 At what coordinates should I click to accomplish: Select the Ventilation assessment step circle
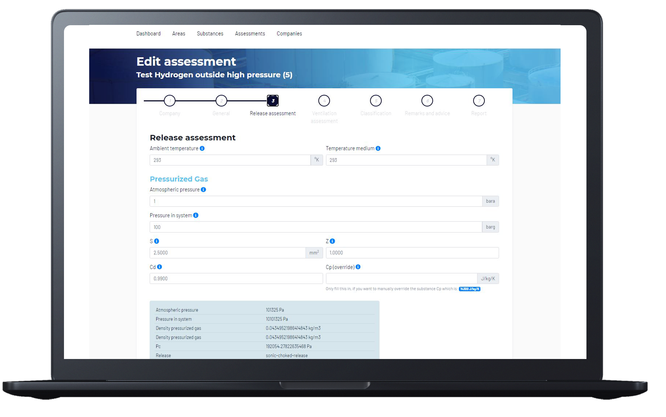(x=324, y=100)
